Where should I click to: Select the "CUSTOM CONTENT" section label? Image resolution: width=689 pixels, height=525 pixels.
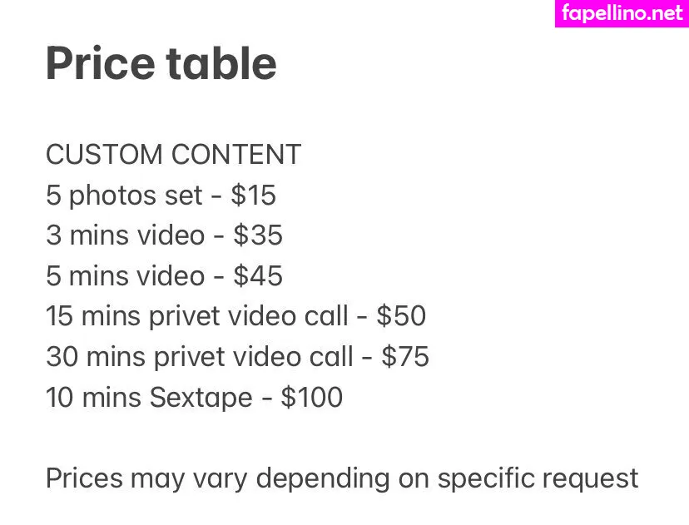pyautogui.click(x=173, y=155)
